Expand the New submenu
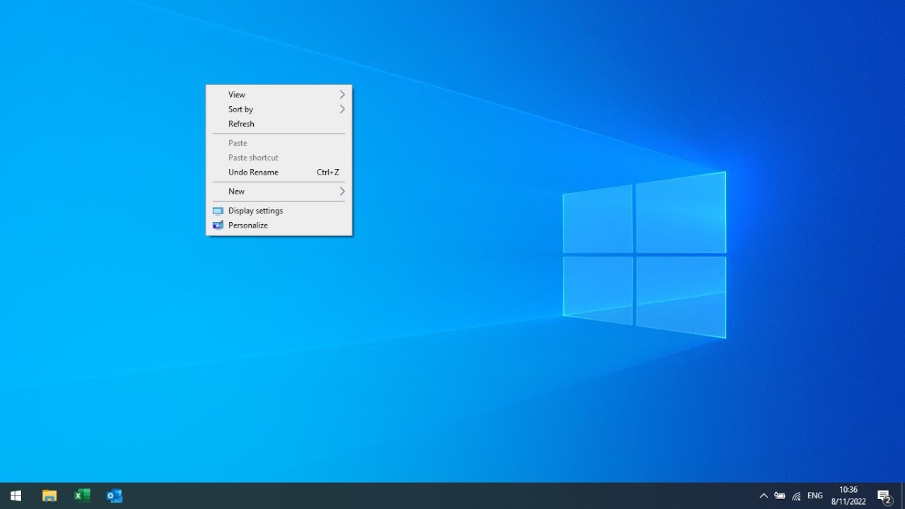Screen dimensions: 905x509 [279, 192]
